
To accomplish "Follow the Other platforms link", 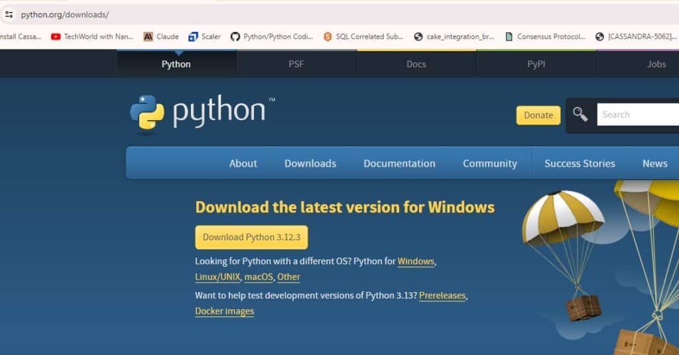I will (x=288, y=277).
